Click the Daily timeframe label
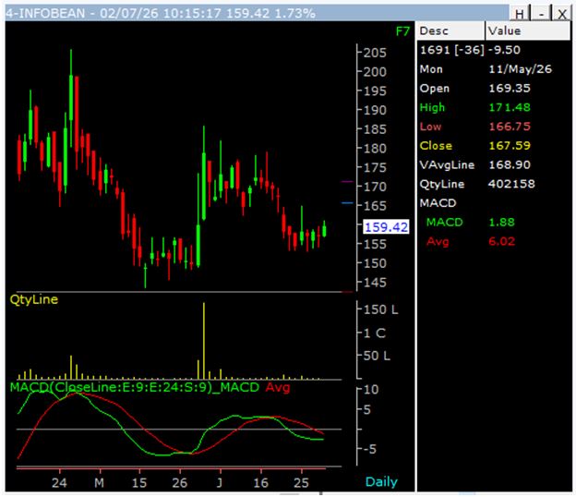This screenshot has width=576, height=497. point(381,481)
